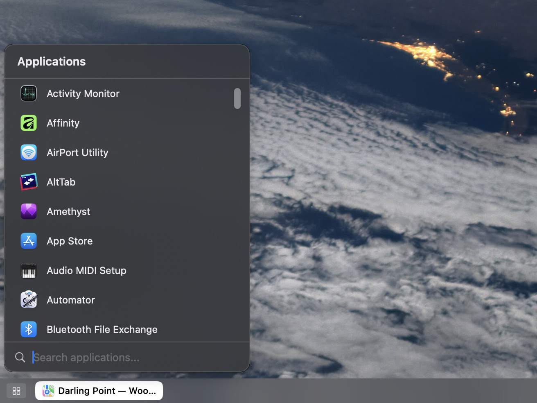537x403 pixels.
Task: Click the AirPort Utility icon
Action: [x=28, y=152]
